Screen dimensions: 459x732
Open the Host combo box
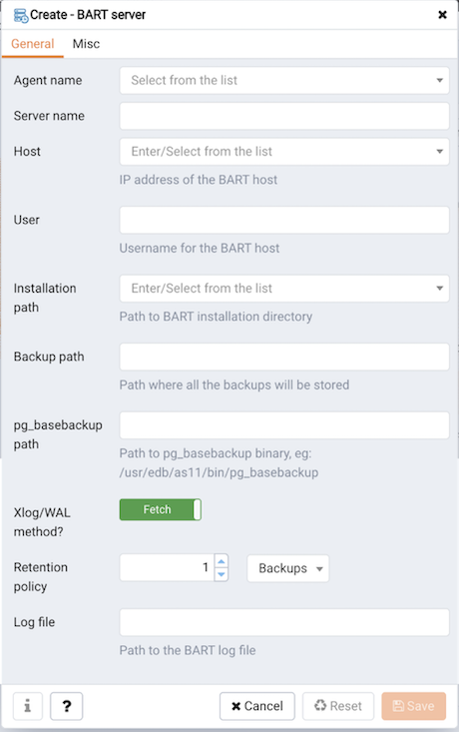(284, 151)
